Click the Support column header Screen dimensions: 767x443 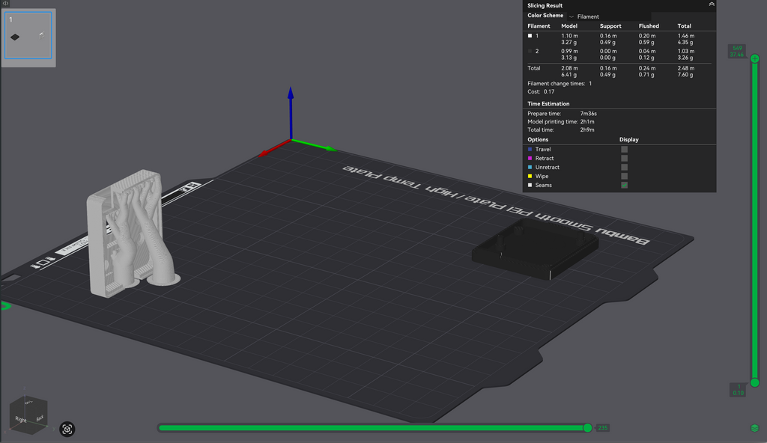[x=610, y=26]
